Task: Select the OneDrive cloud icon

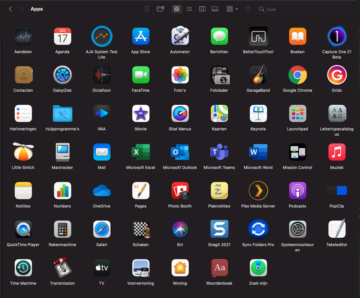Action: [102, 191]
